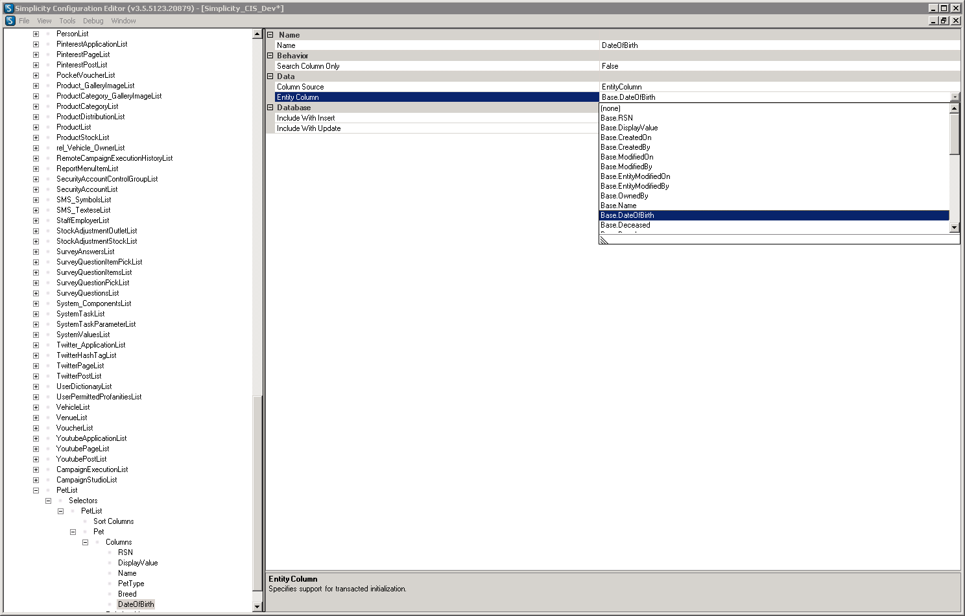The image size is (965, 616).
Task: Select the Include With Update property row
Action: pyautogui.click(x=437, y=128)
